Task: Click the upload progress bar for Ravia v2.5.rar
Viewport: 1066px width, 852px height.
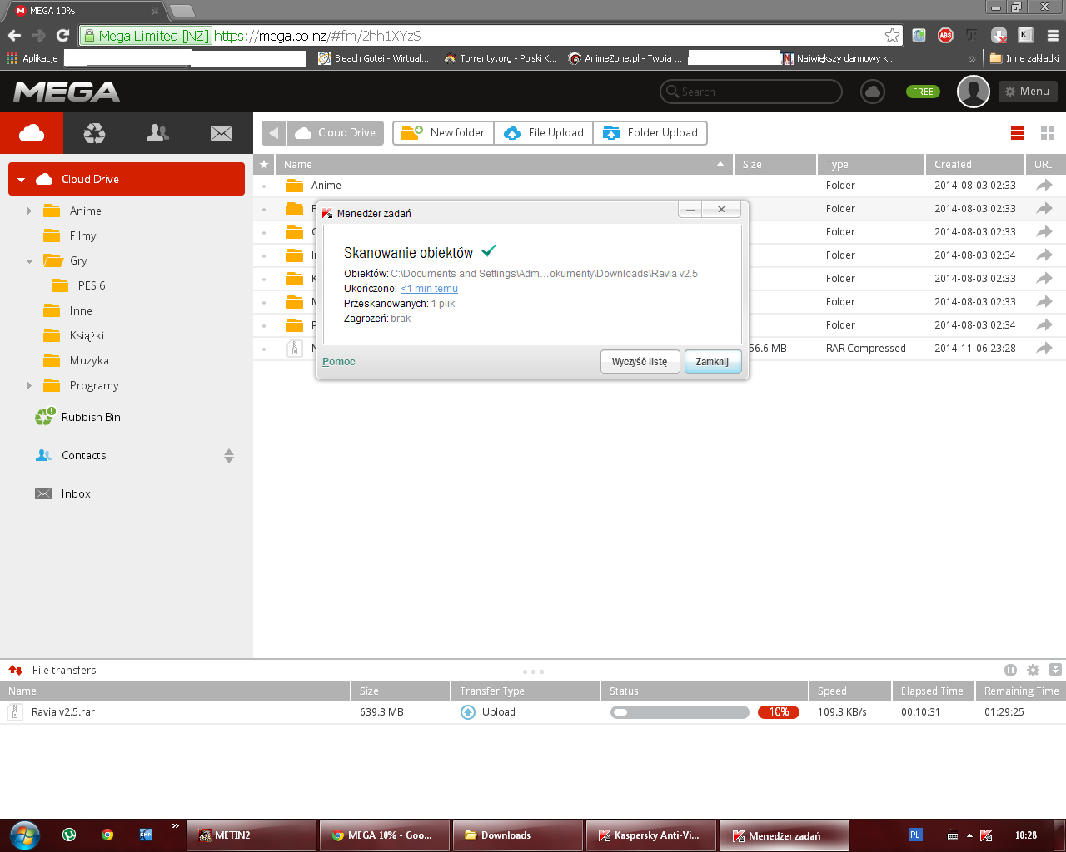Action: coord(680,712)
